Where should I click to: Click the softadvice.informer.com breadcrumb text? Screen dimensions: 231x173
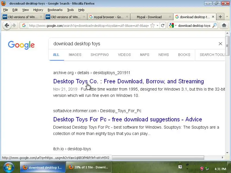pyautogui.click(x=97, y=111)
